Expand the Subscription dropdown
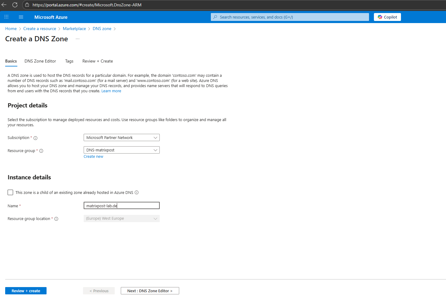 coord(121,137)
